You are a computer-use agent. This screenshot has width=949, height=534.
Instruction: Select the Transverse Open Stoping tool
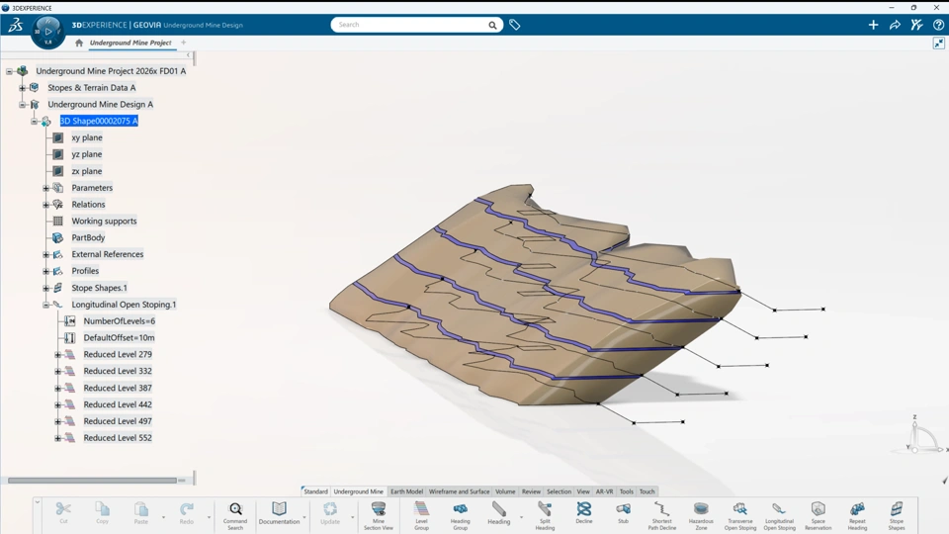pyautogui.click(x=740, y=516)
